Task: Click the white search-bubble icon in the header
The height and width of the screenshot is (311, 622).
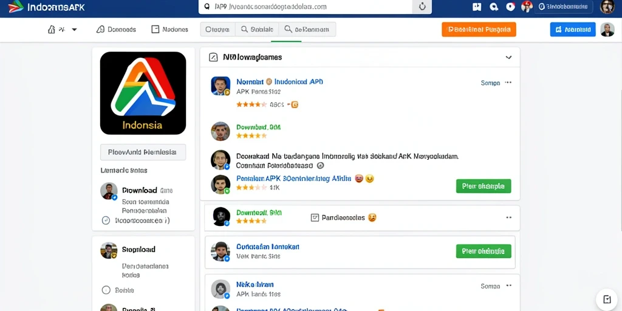Action: [x=494, y=7]
